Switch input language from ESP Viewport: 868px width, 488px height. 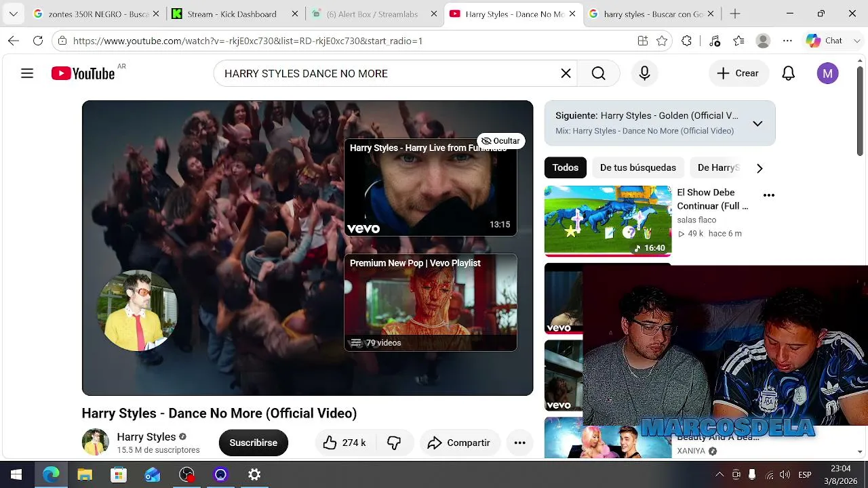pos(805,474)
